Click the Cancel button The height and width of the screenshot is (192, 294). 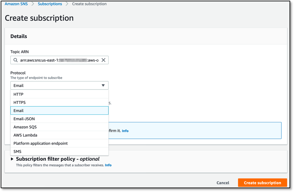[223, 183]
